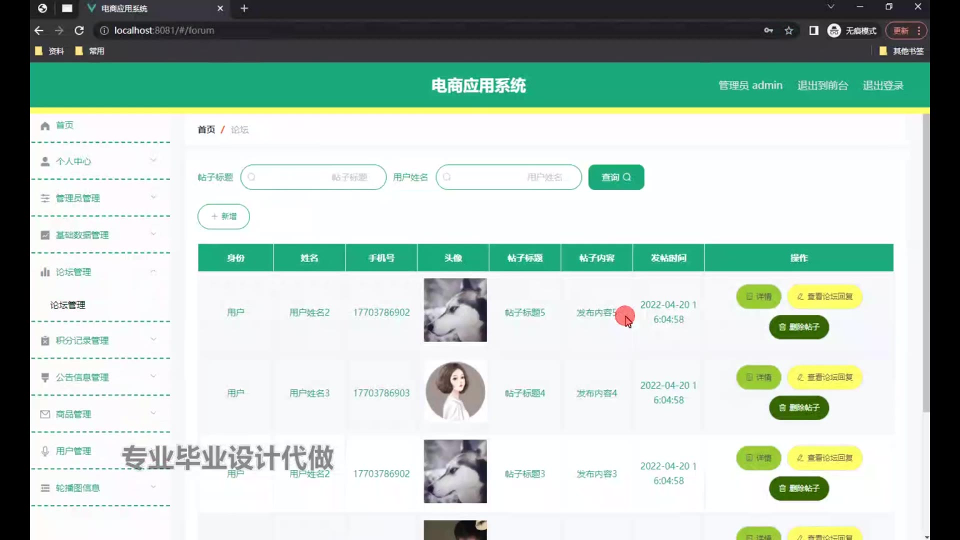960x540 pixels.
Task: Open the 轮播图信息 menu
Action: click(77, 488)
